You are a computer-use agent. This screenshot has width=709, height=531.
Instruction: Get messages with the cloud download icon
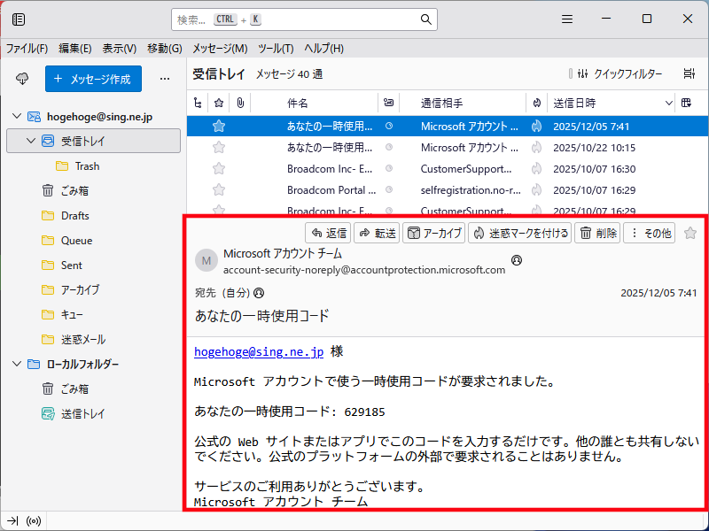pyautogui.click(x=22, y=79)
